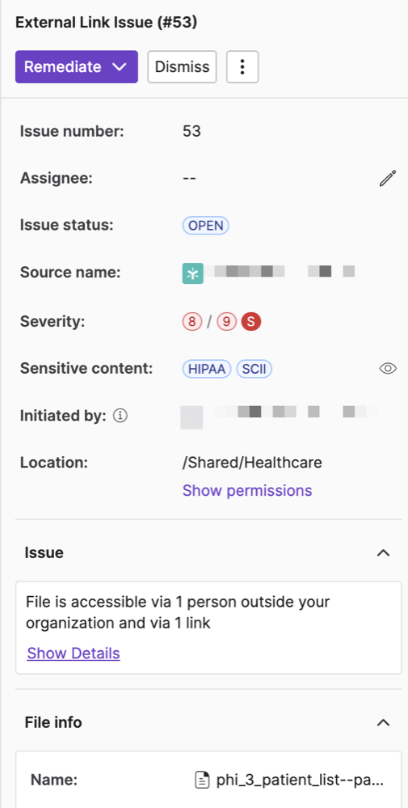Click the file document icon near Name

point(202,781)
